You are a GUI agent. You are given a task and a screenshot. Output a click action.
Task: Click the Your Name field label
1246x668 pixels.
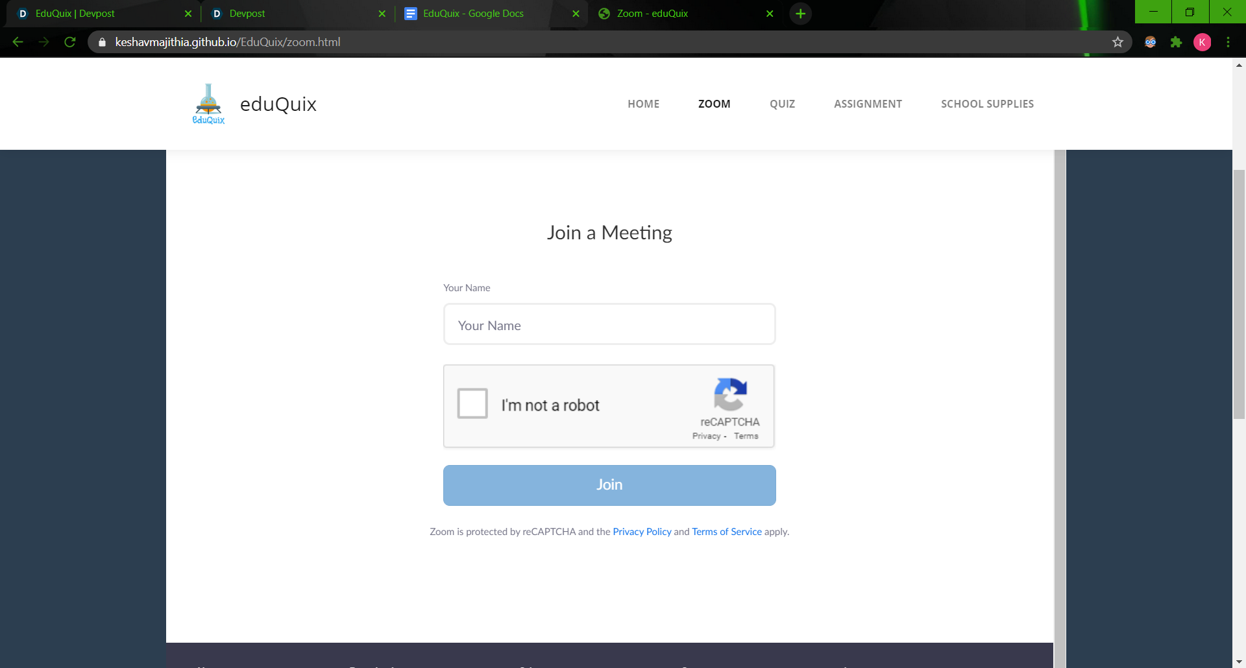[467, 288]
